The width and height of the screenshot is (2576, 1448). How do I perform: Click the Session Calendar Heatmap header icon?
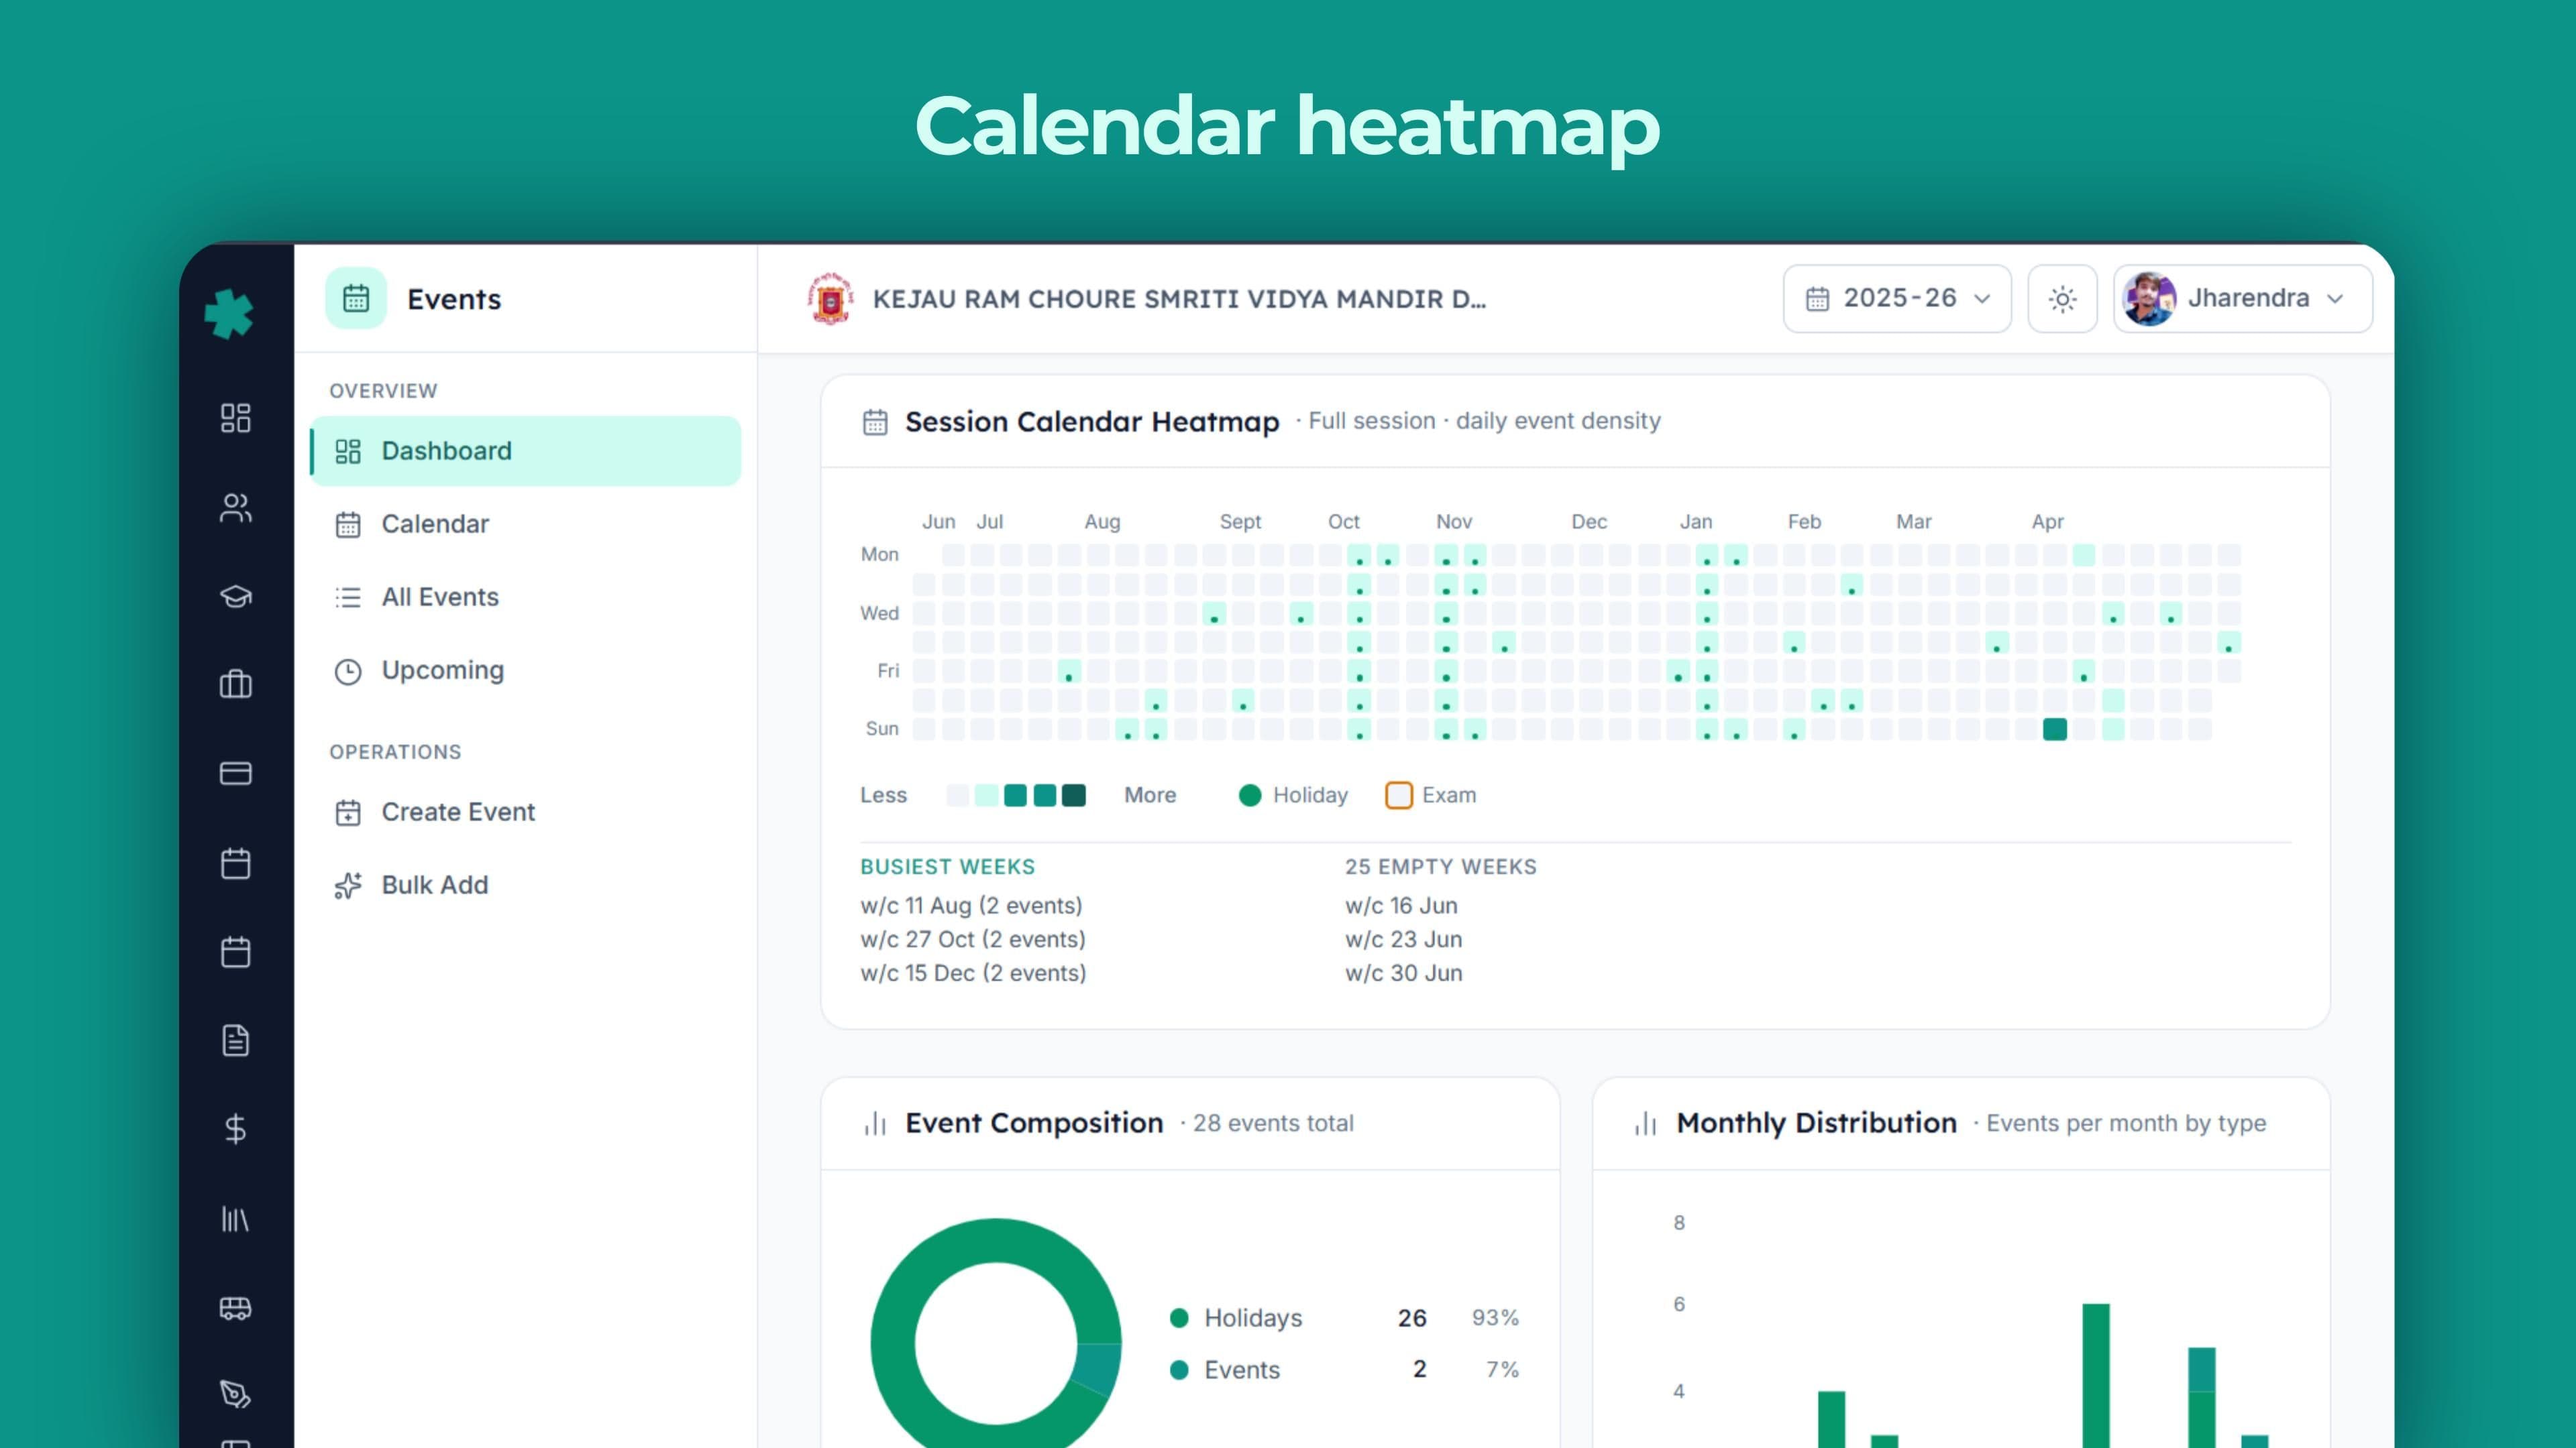pyautogui.click(x=875, y=422)
